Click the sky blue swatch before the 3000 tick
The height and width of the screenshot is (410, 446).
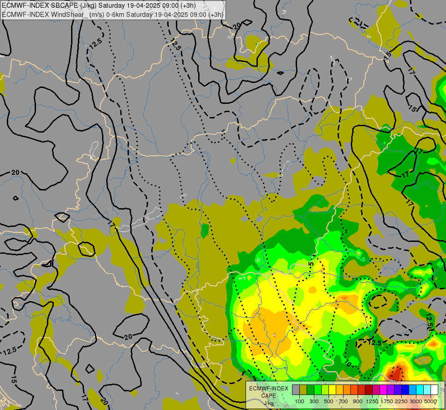[412, 390]
